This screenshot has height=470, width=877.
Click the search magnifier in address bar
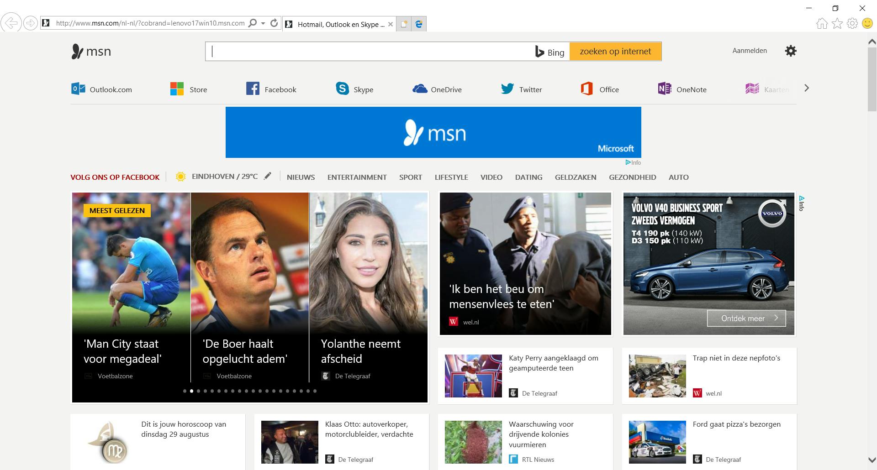click(252, 23)
